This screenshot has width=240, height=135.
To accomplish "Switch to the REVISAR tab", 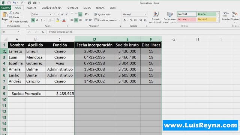I will coord(100,7).
